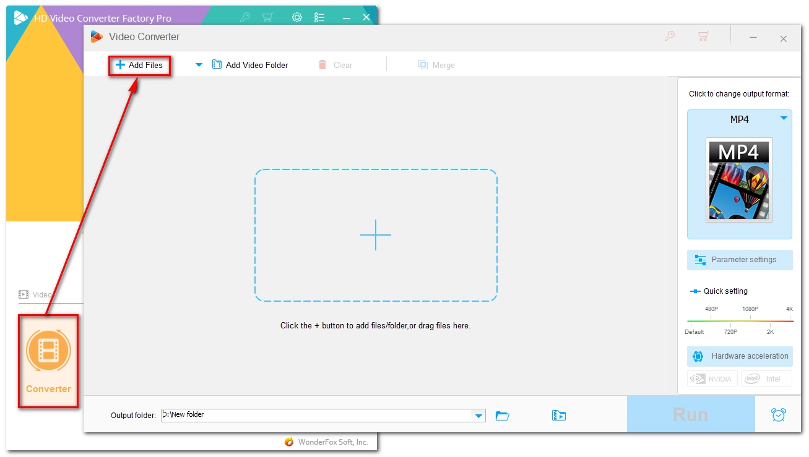Click the MP4 format thumbnail

pyautogui.click(x=739, y=180)
